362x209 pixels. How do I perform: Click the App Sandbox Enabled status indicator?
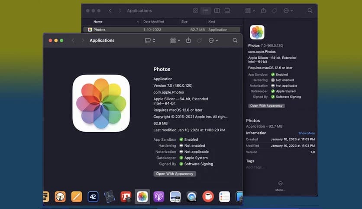click(x=181, y=139)
